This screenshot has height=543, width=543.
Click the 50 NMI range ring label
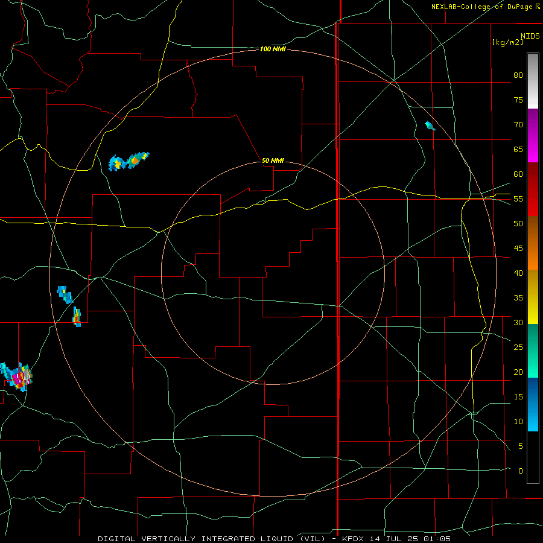273,160
